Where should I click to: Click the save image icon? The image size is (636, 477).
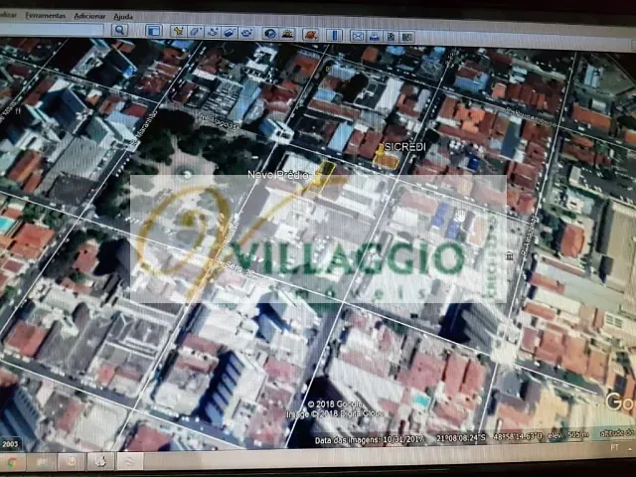pyautogui.click(x=391, y=37)
